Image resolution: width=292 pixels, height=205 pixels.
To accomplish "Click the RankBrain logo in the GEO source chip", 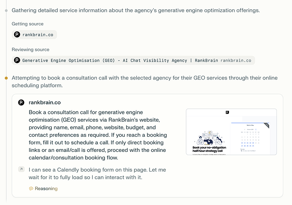I will pyautogui.click(x=17, y=60).
